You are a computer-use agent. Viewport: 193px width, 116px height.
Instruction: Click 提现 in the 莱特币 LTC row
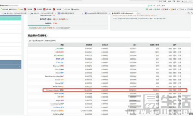(175, 59)
